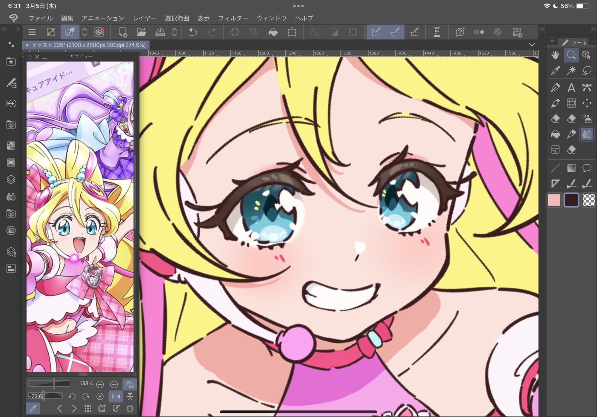Collapse the right palette dock arrows
This screenshot has height=417, width=597.
[x=593, y=29]
